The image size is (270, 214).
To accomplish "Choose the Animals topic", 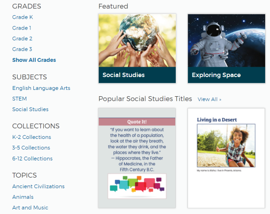I will point(23,197).
